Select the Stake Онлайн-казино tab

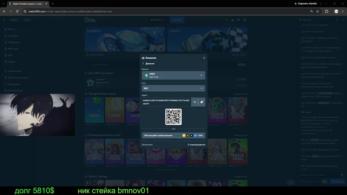27,4
